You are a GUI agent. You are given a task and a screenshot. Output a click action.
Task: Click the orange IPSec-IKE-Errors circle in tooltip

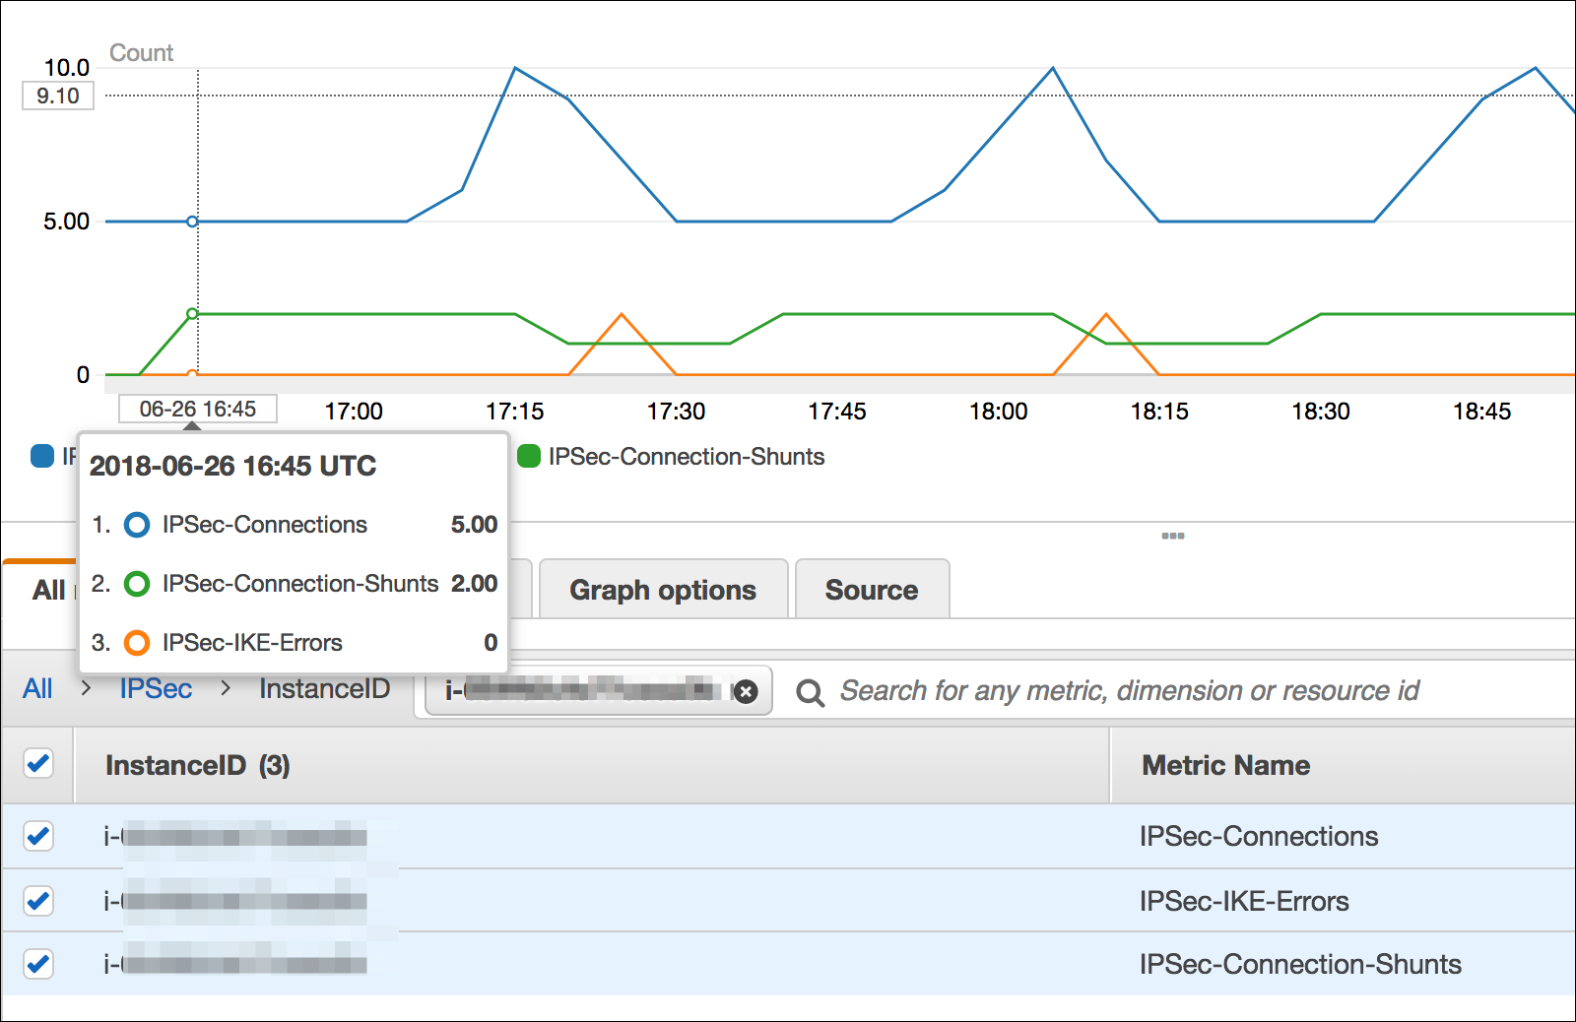[x=137, y=643]
